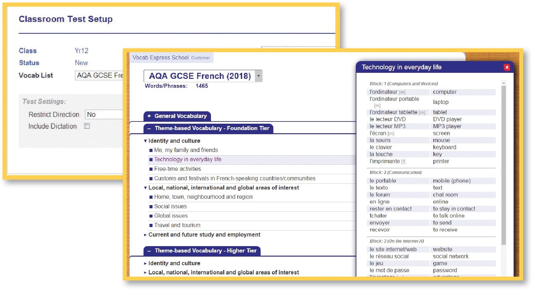Viewport: 533px width, 290px height.
Task: Click the Block: 3 (On the internet A) heading
Action: (x=396, y=241)
